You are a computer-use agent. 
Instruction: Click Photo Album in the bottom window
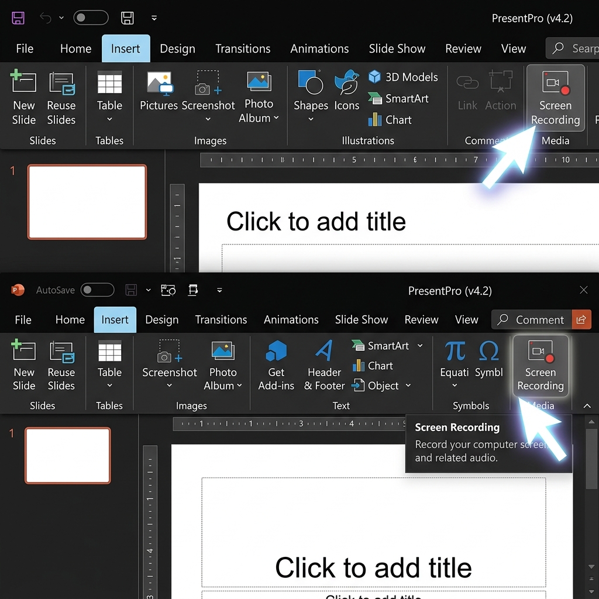pos(223,365)
